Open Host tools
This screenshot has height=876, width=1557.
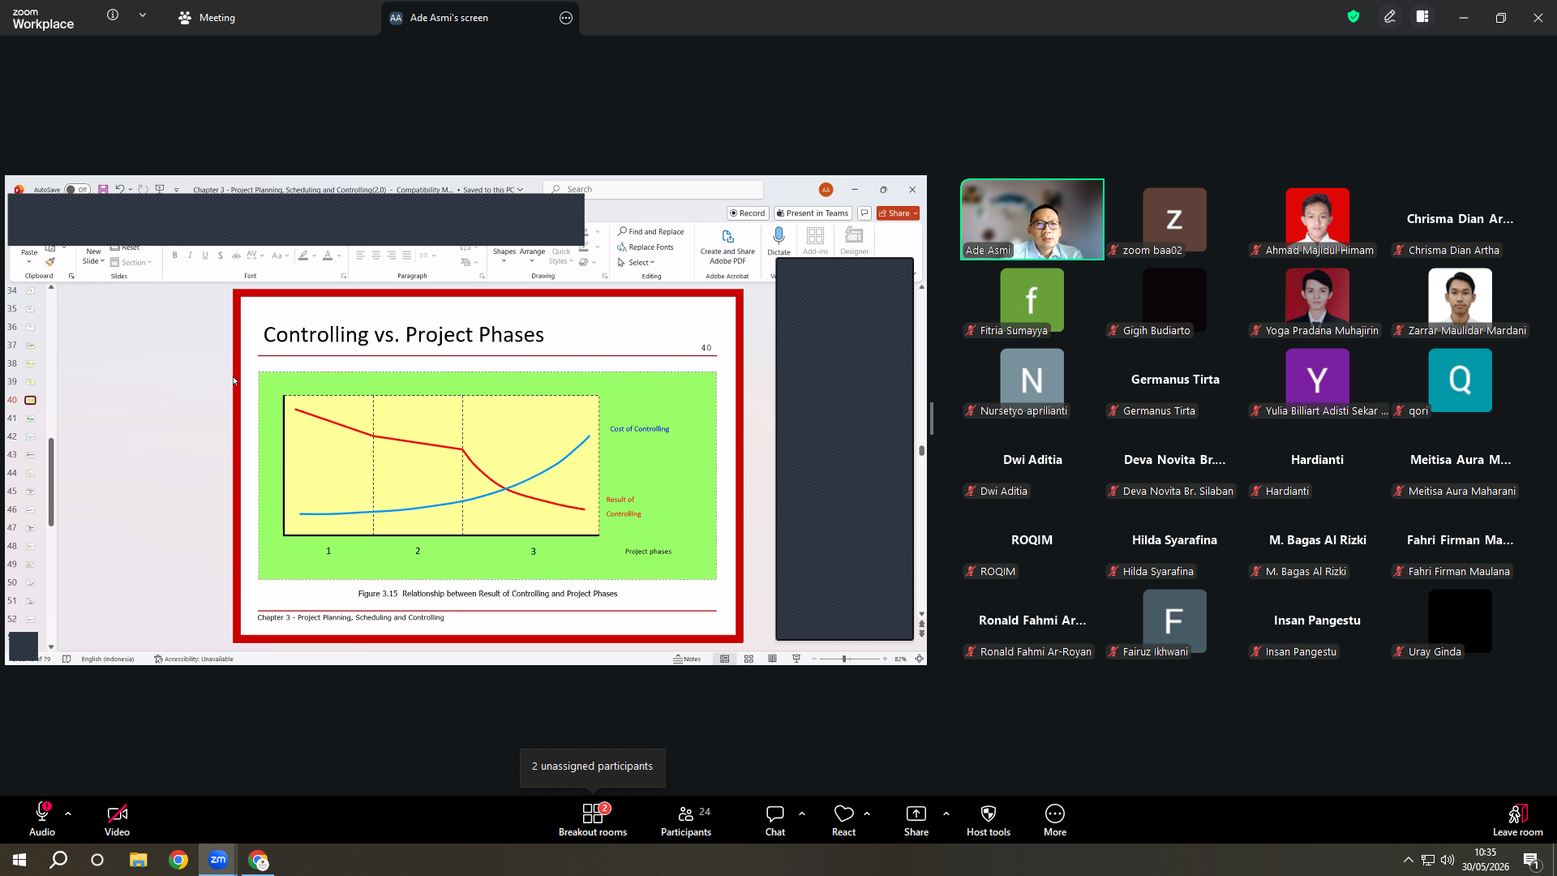[989, 819]
